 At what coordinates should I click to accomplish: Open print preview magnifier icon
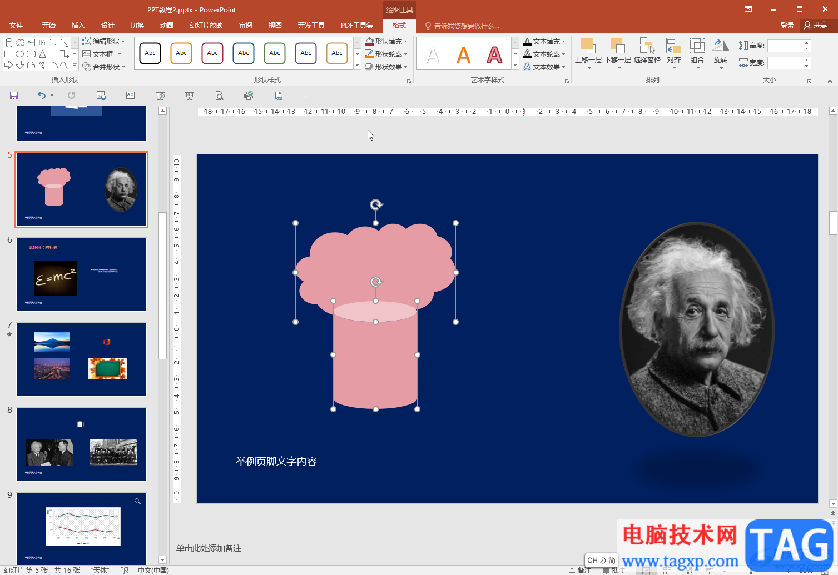pos(219,96)
